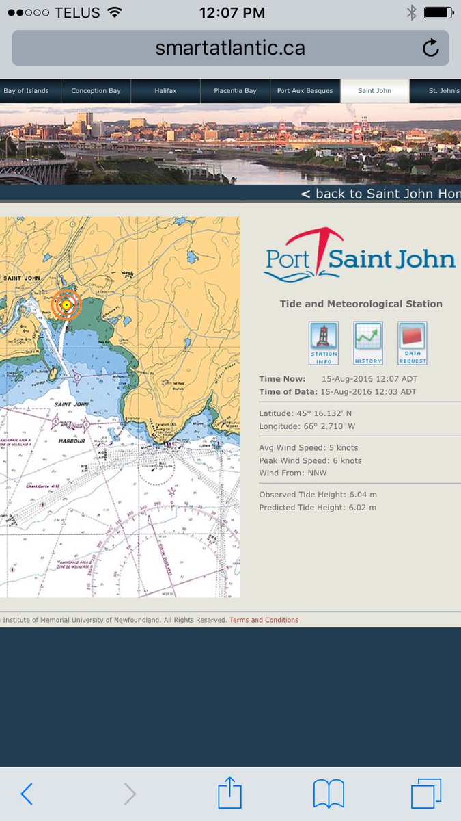Tap the TELUS carrier label
Viewport: 461px width, 821px height.
pyautogui.click(x=76, y=12)
